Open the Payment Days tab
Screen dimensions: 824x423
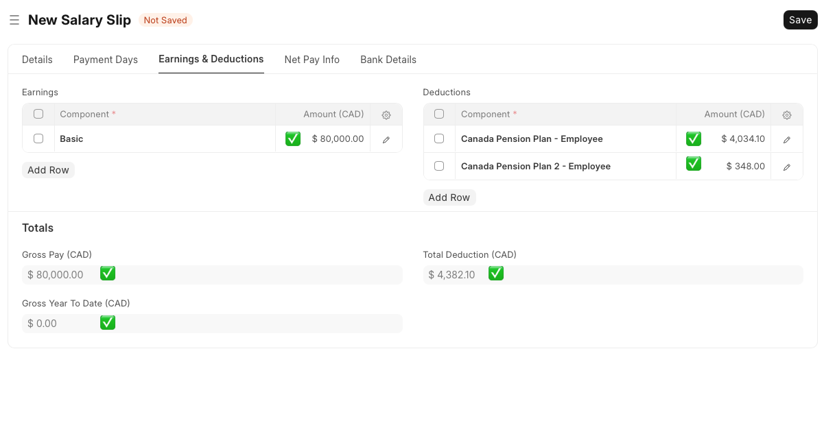pos(106,60)
